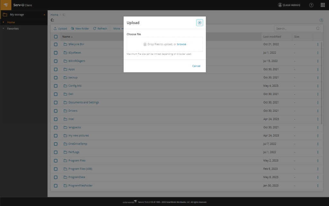Open the More dropdown
The height and width of the screenshot is (206, 329).
[x=117, y=28]
